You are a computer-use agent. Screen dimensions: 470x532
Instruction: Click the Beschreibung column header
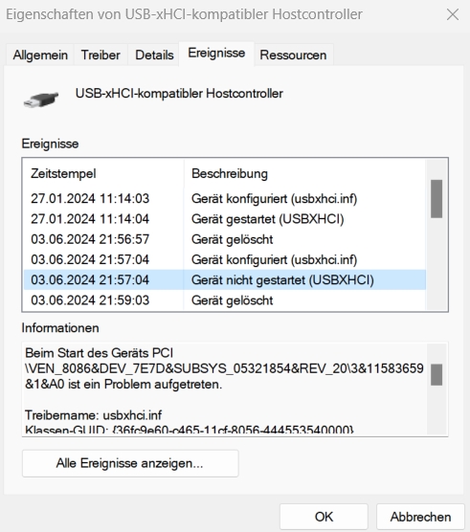coord(304,174)
